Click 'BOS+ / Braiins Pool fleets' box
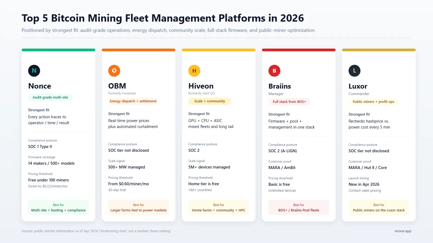 299,207
